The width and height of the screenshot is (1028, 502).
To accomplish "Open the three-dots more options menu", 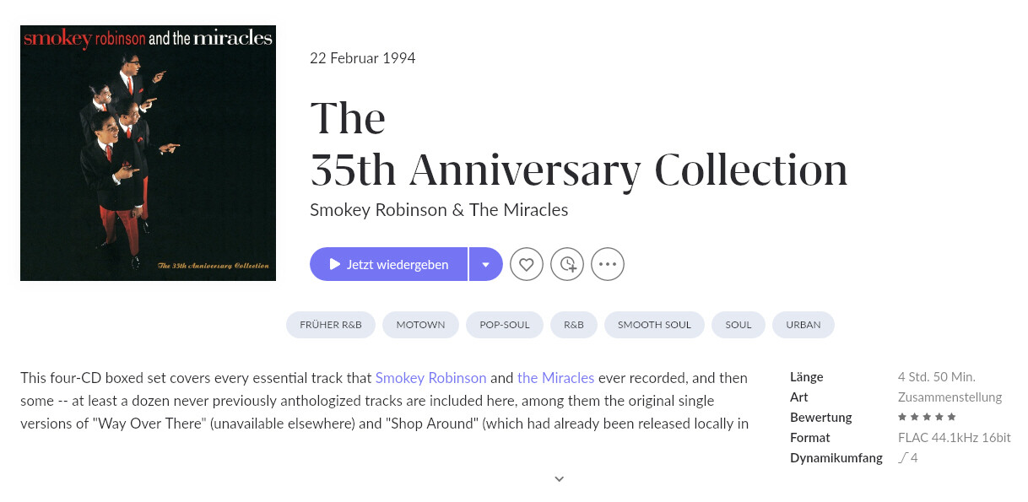I will click(608, 264).
